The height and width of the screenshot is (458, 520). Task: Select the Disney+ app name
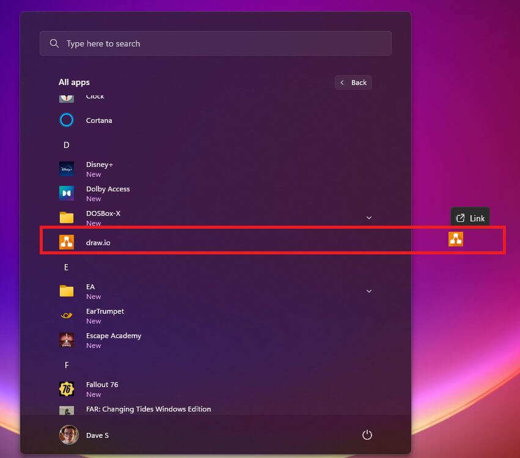point(100,164)
